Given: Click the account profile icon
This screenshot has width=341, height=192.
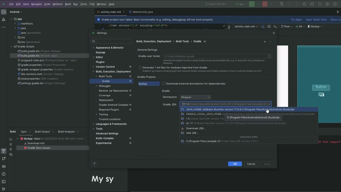Looking at the screenshot, I should tap(335, 4).
